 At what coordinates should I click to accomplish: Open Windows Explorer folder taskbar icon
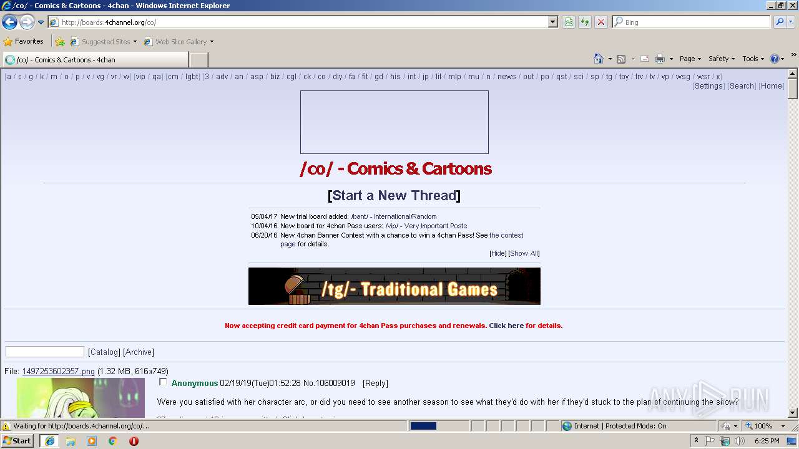pyautogui.click(x=71, y=441)
